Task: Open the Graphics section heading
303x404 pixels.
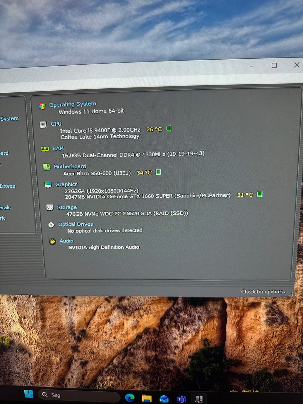Action: [x=66, y=184]
